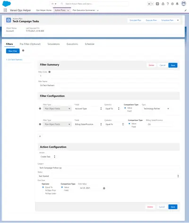Click the Filter Name input field
Screen dimensions: 189x223
(x=109, y=85)
